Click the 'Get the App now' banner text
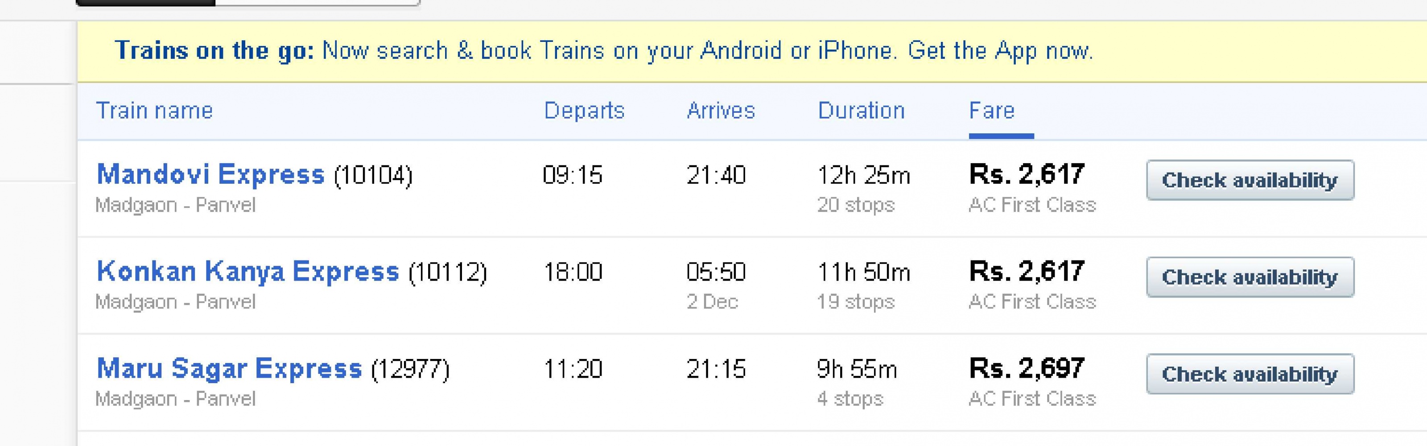Screen dimensions: 1427x446 (1000, 51)
